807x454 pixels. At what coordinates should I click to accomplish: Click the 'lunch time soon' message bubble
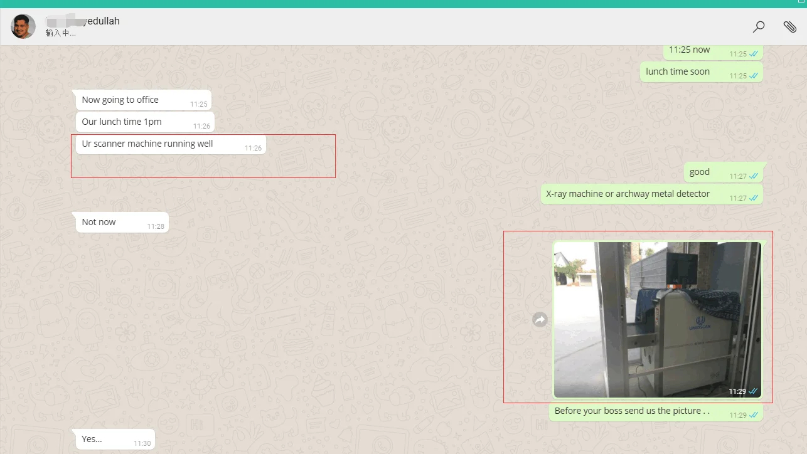(x=678, y=71)
